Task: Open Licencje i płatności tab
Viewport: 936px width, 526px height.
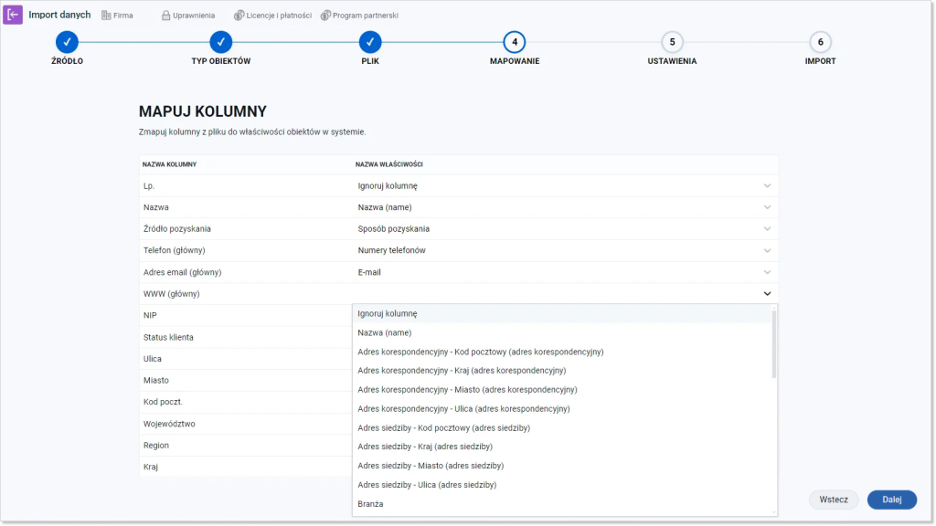Action: [x=272, y=16]
